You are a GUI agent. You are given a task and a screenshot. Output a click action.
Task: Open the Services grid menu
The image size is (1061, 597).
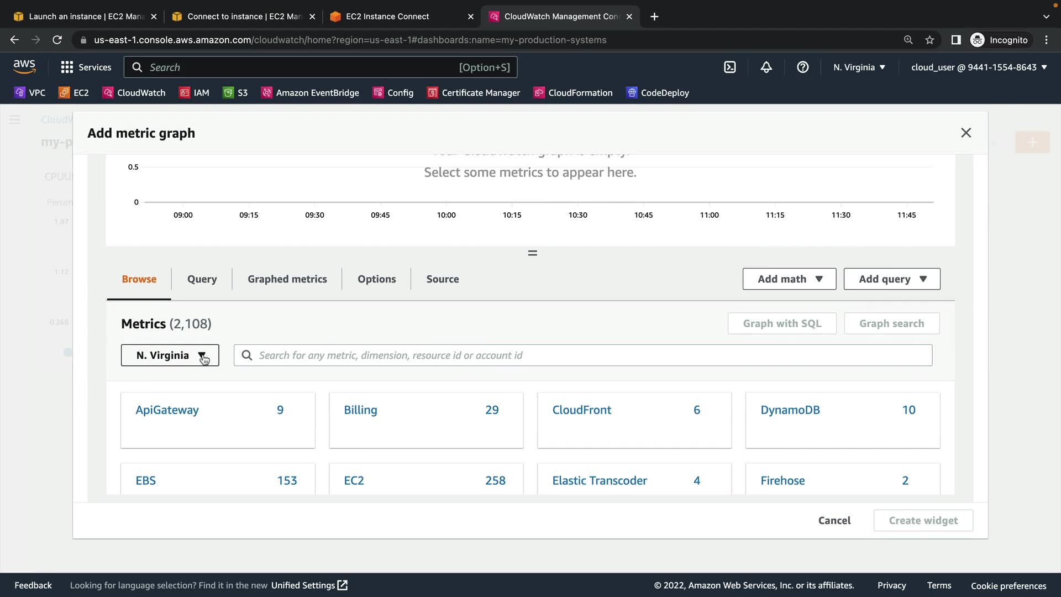click(86, 67)
